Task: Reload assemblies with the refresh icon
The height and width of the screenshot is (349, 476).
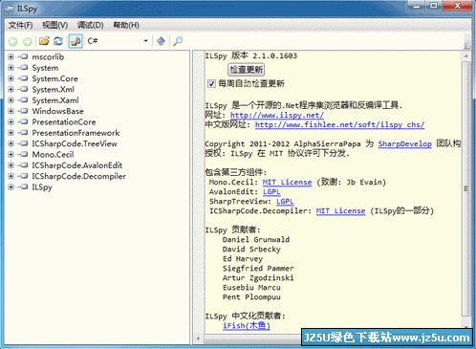Action: click(58, 41)
